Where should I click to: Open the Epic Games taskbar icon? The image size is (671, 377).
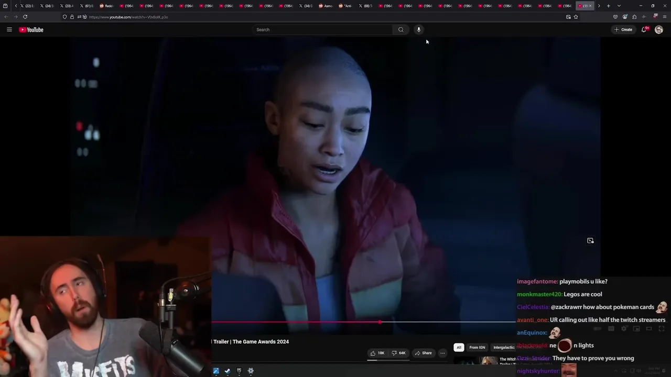click(239, 371)
